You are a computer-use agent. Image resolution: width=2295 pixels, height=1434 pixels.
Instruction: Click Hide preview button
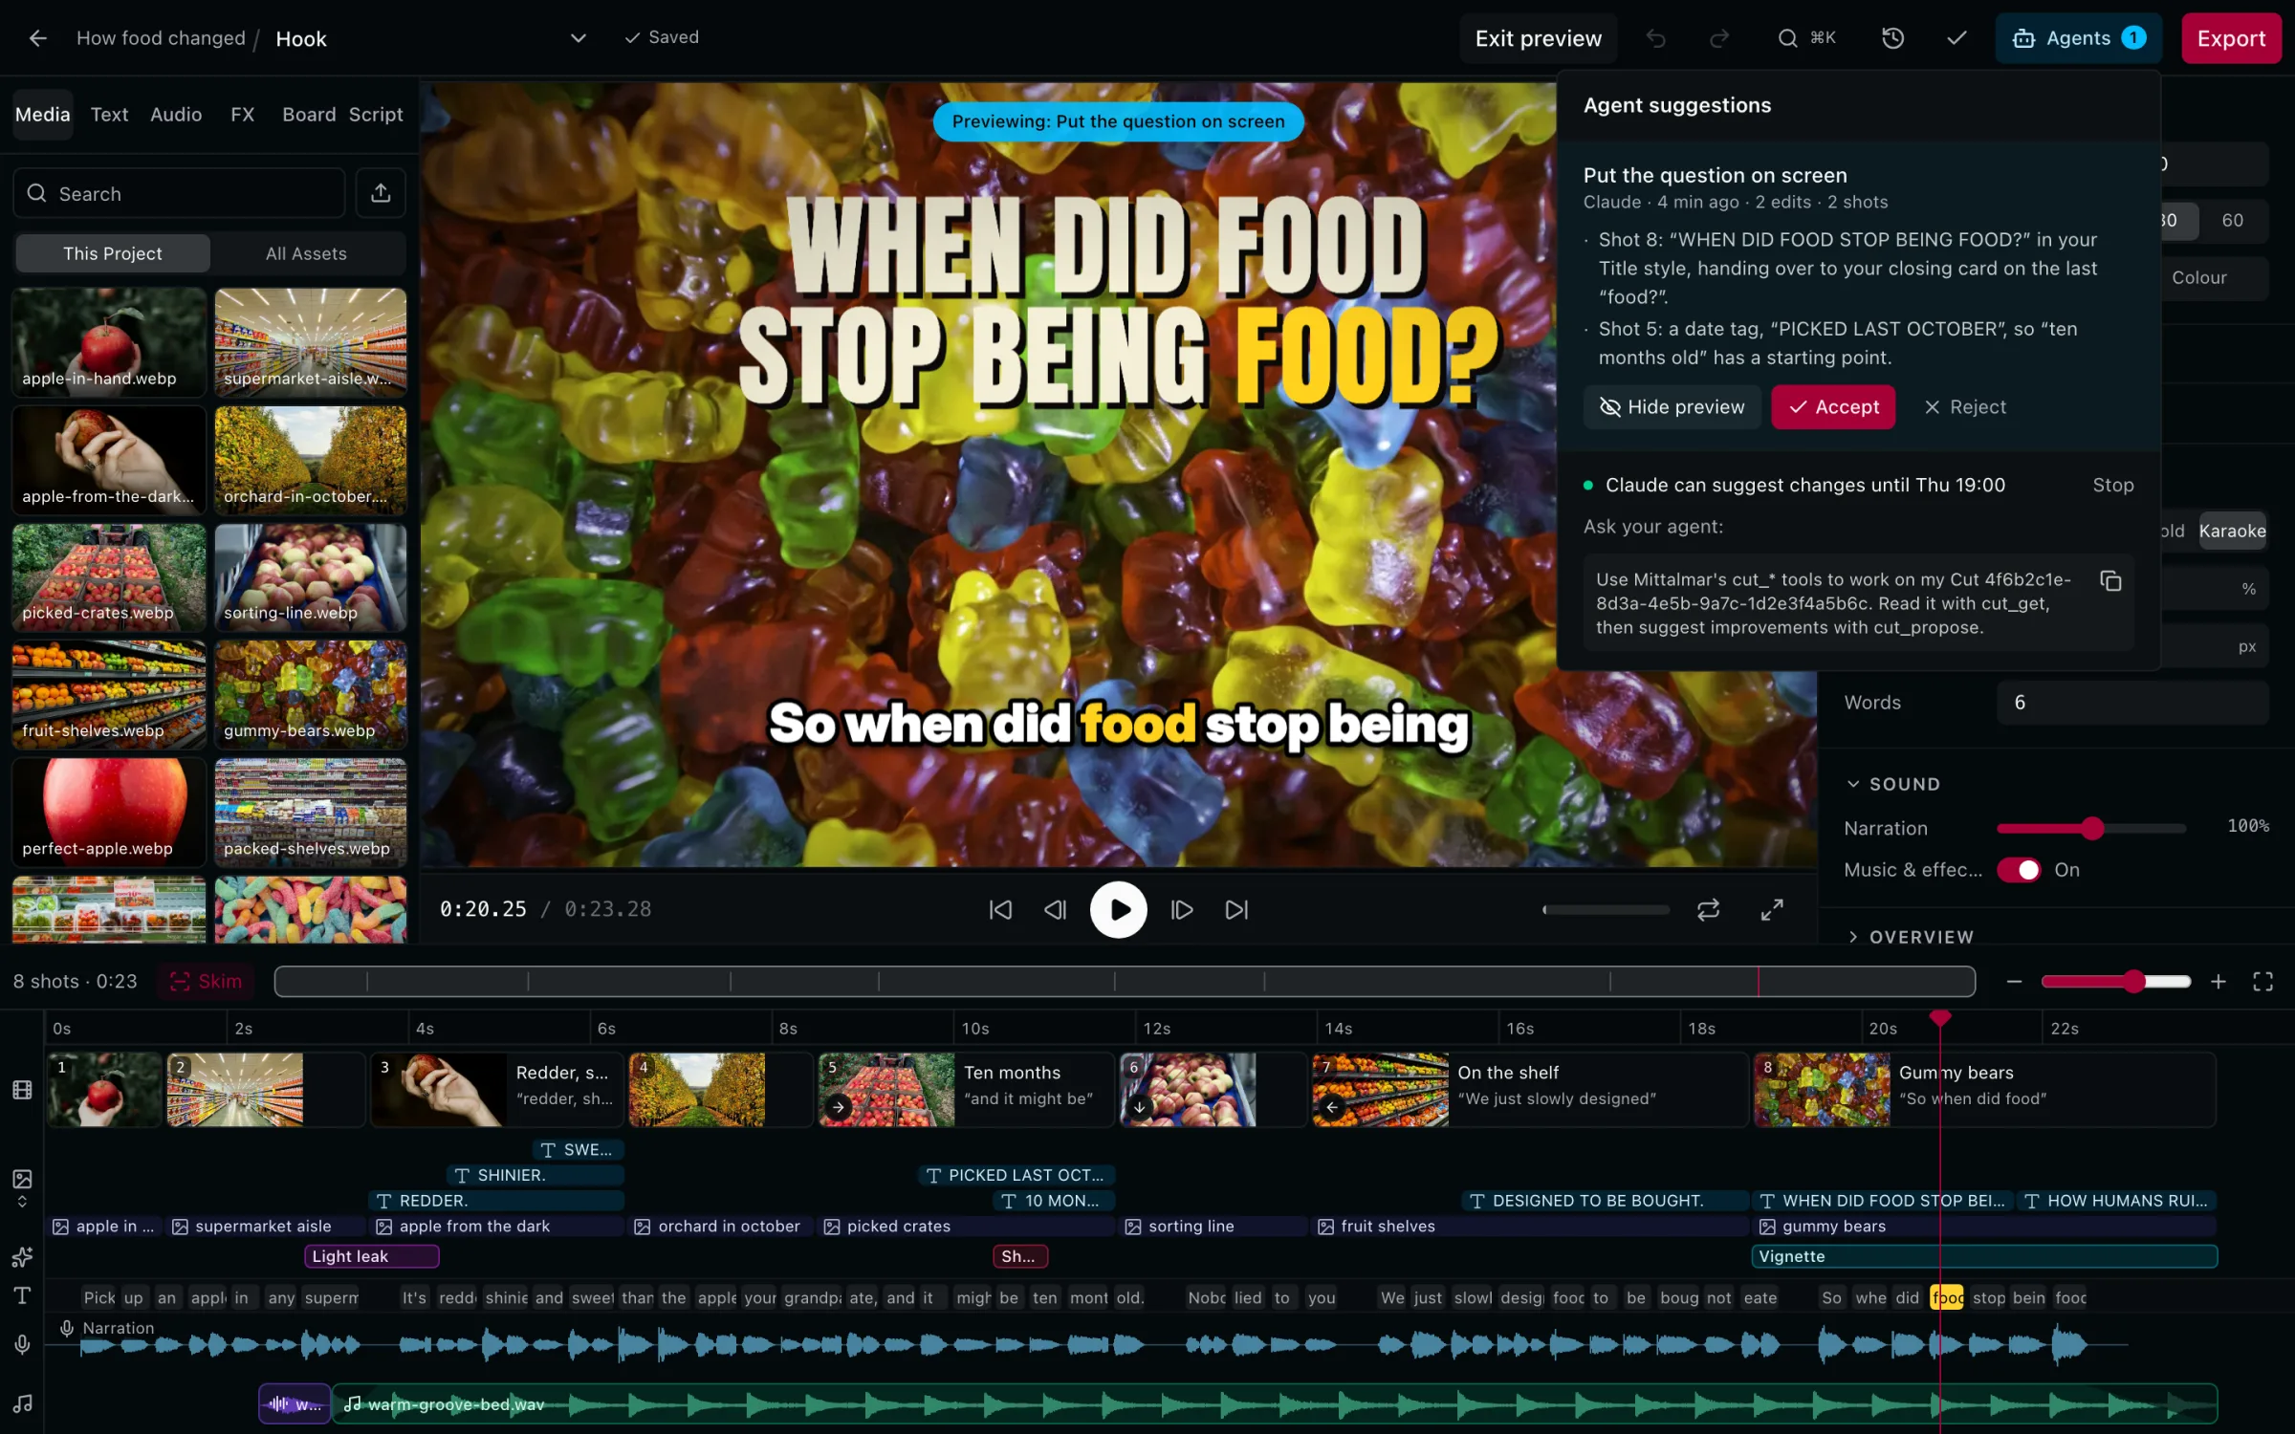point(1672,407)
